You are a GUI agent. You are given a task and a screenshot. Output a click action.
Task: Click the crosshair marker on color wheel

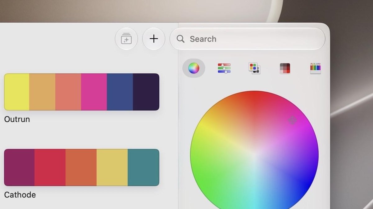coord(292,120)
